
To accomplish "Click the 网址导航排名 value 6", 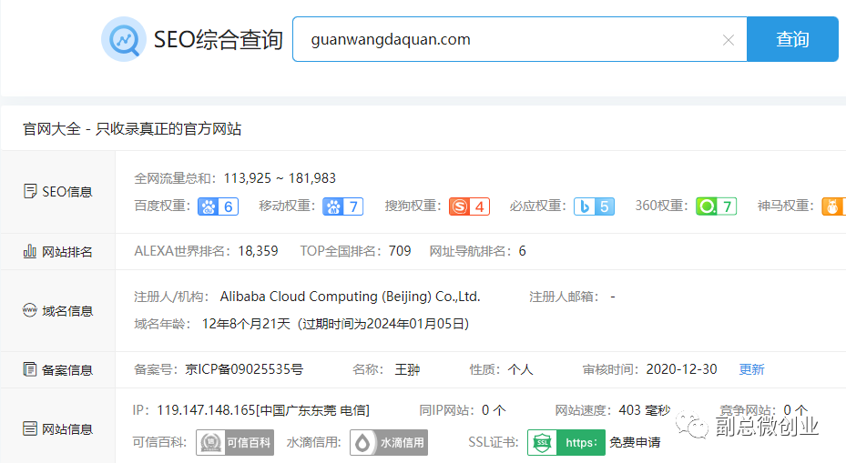I will point(523,251).
